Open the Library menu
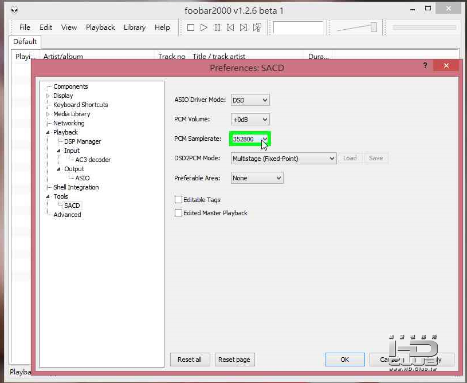This screenshot has height=383, width=467. click(135, 27)
